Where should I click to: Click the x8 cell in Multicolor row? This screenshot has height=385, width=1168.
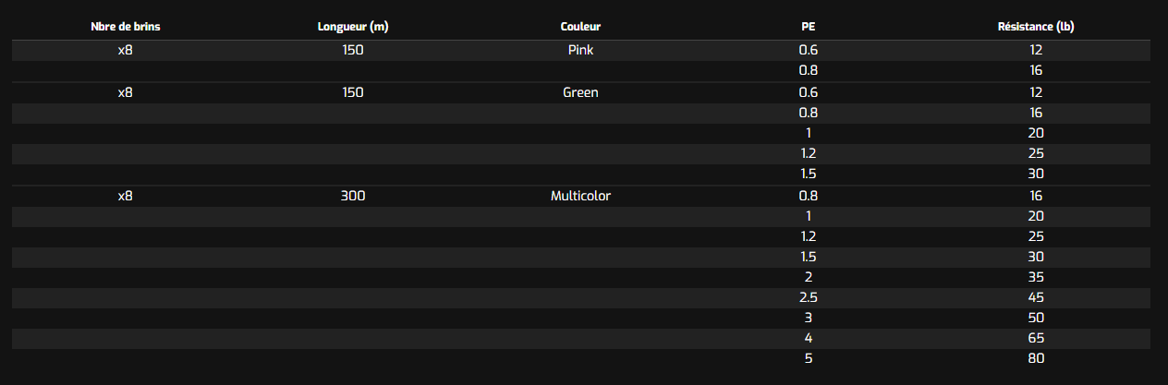pos(126,196)
